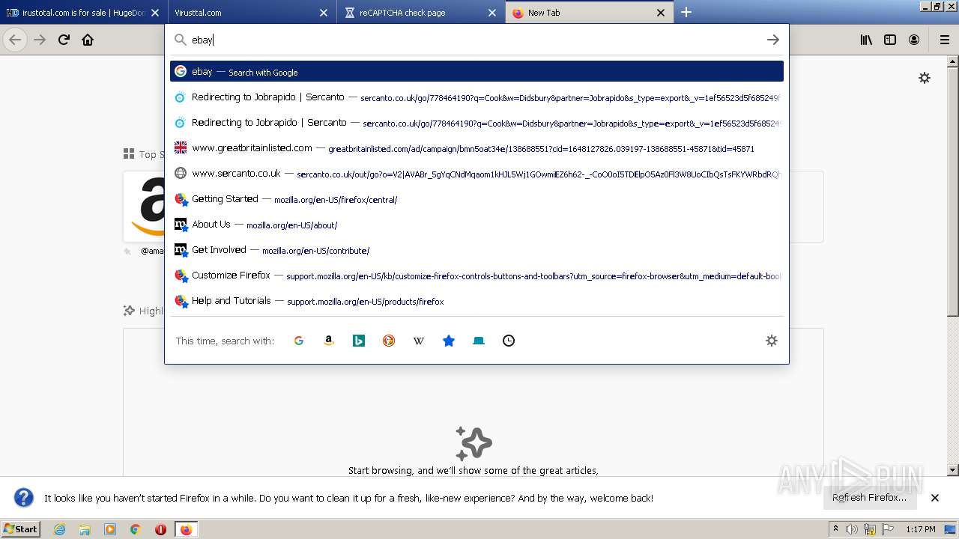This screenshot has width=959, height=539.
Task: Show hidden tray icons arrow
Action: (x=836, y=529)
